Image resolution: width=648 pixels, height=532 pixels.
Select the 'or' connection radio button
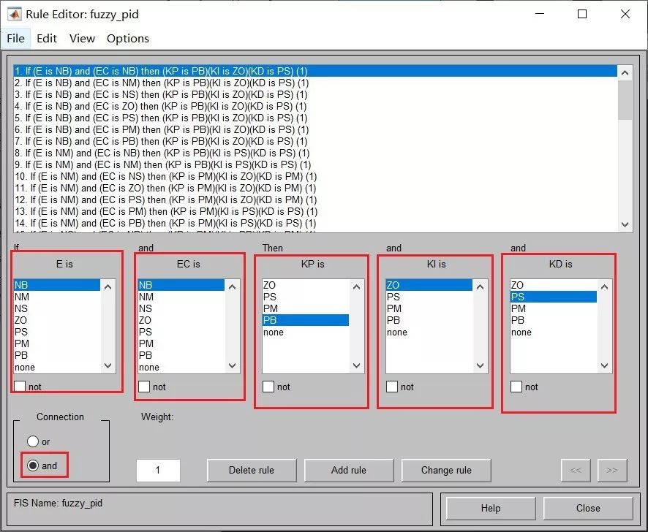coord(33,441)
